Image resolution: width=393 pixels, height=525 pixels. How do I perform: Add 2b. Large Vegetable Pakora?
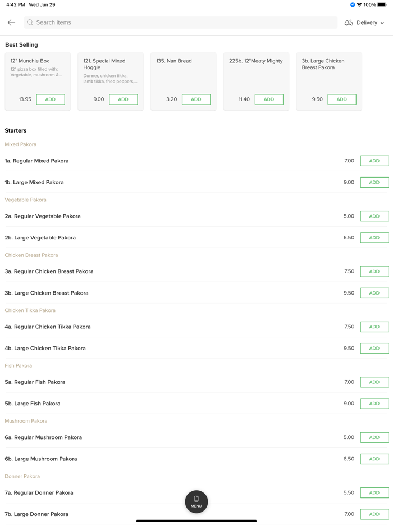[x=374, y=238]
